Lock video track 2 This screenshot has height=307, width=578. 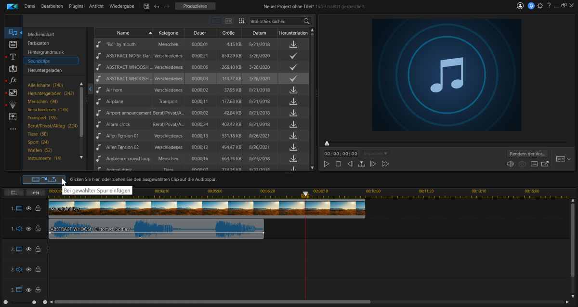pos(38,249)
